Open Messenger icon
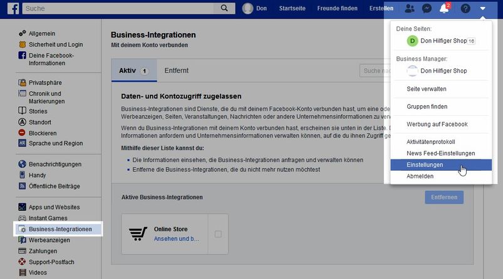The height and width of the screenshot is (279, 503). click(x=427, y=8)
